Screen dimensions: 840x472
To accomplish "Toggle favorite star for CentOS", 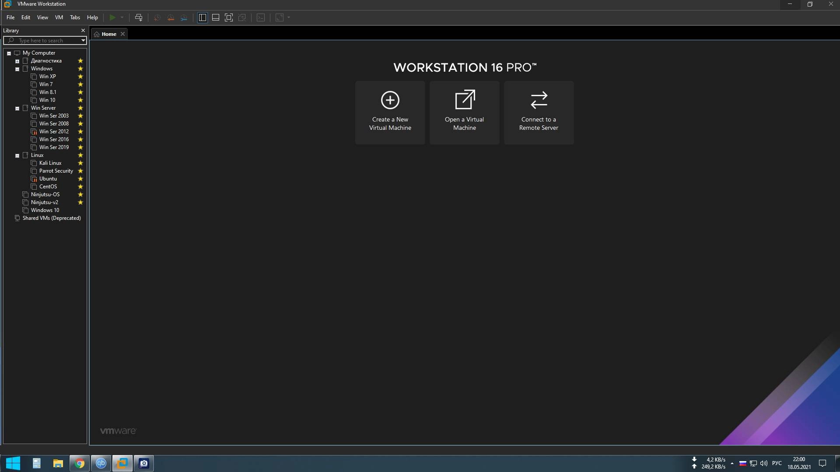I will click(x=80, y=187).
